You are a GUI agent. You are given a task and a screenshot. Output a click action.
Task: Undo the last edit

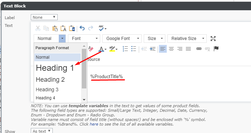coord(82,28)
